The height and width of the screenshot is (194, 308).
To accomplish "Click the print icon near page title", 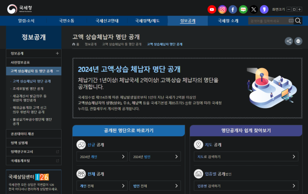I will coord(298,41).
